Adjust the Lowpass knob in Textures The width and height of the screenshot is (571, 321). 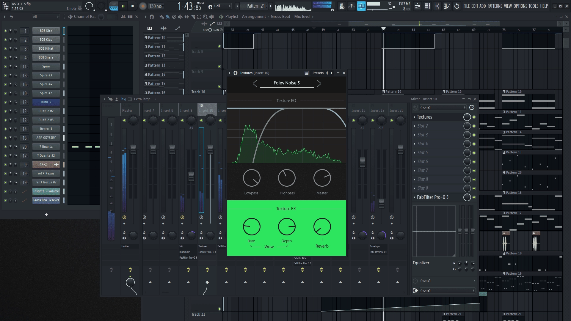tap(252, 178)
